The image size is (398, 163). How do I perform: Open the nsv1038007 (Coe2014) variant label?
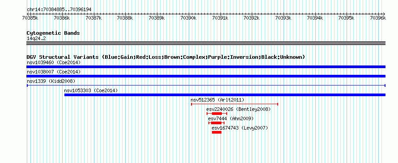coord(54,72)
